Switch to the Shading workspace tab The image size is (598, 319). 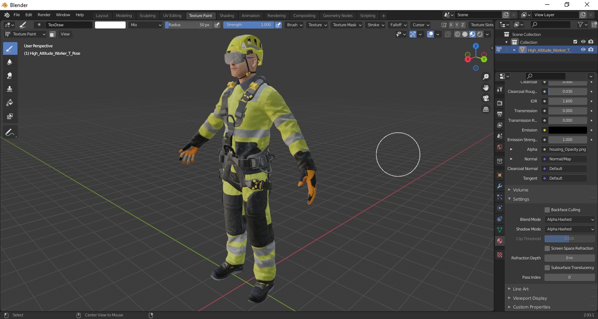tap(227, 16)
